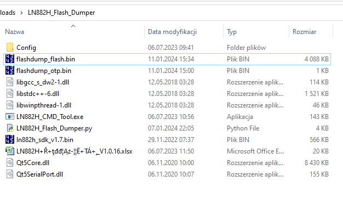Select file name libwinpthread-1.dll
This screenshot has height=204, width=343.
click(44, 105)
